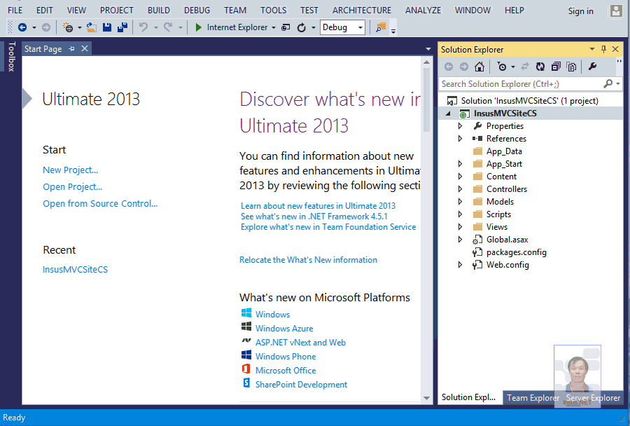Open the ARCHITECTURE menu
Image resolution: width=630 pixels, height=426 pixels.
click(x=362, y=10)
